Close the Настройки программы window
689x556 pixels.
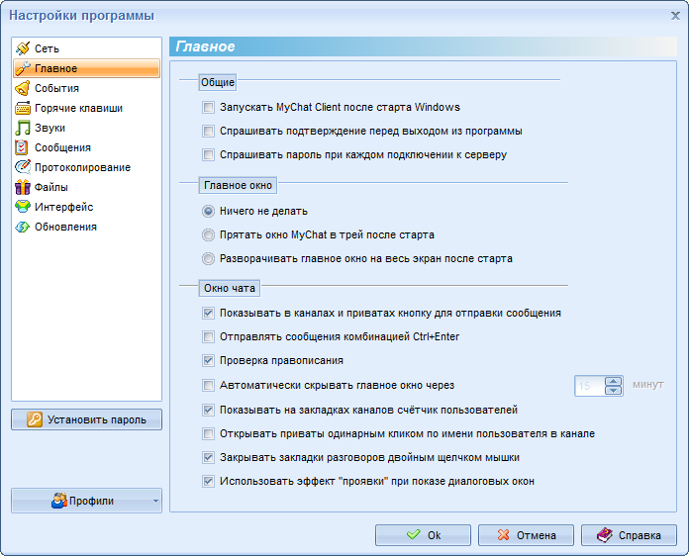click(675, 16)
